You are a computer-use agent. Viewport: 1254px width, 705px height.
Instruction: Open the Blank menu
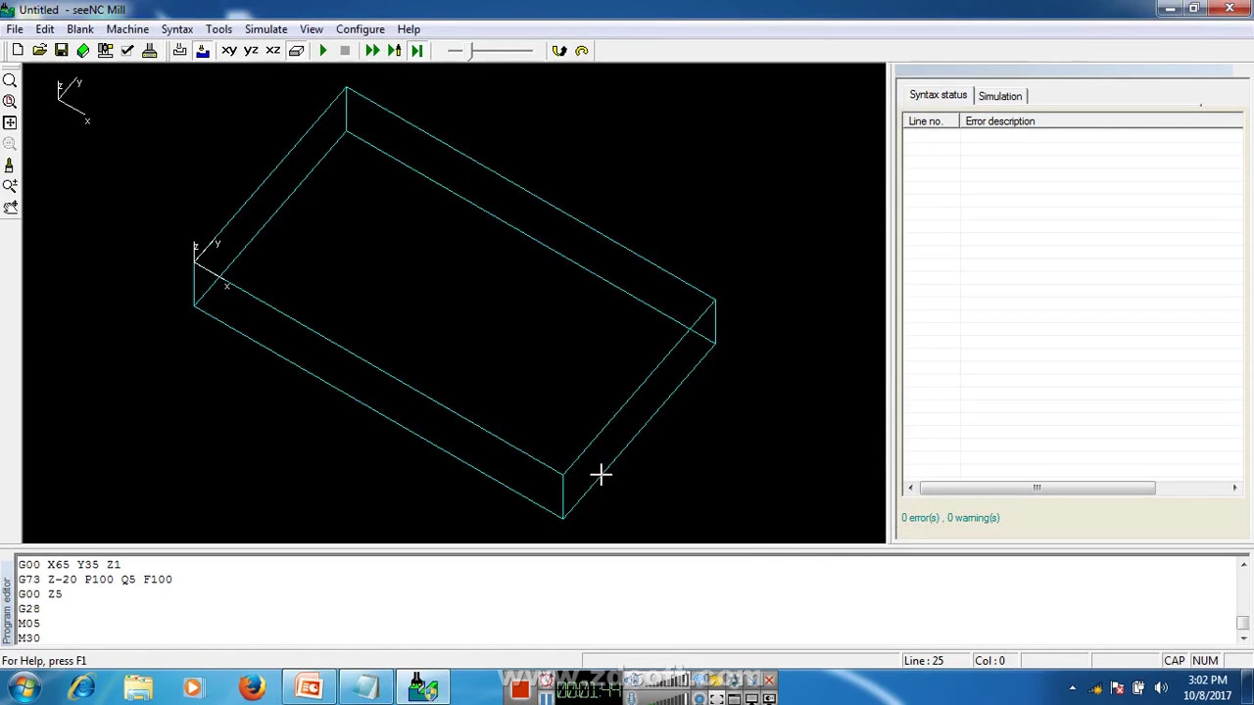[x=80, y=29]
